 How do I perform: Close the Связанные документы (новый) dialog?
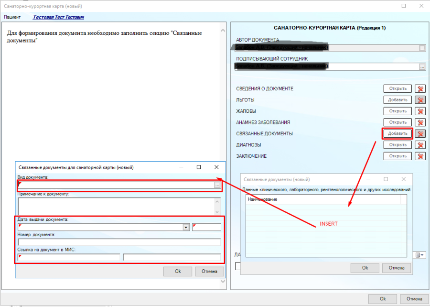[x=403, y=179]
